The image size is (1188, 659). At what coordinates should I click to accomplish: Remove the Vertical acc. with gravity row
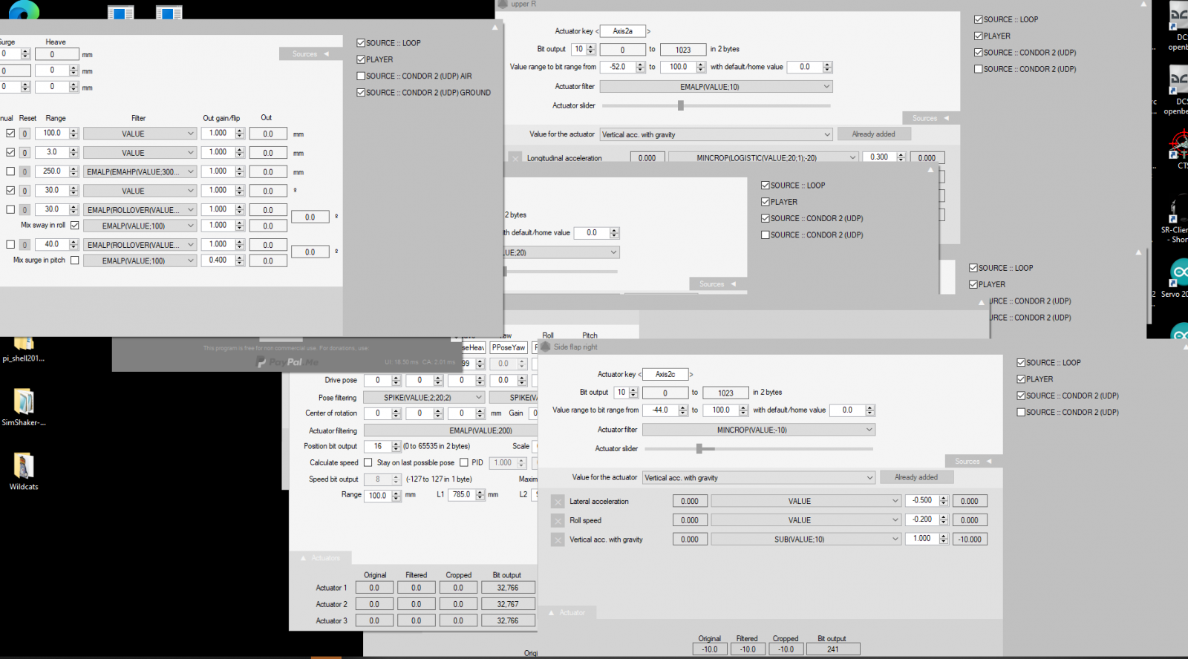pyautogui.click(x=558, y=540)
